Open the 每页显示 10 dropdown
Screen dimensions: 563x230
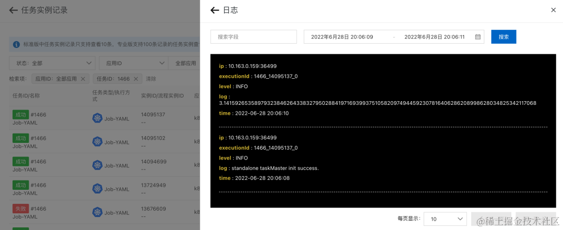pos(445,219)
